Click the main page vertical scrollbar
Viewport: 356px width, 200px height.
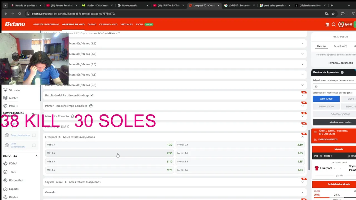[309, 150]
